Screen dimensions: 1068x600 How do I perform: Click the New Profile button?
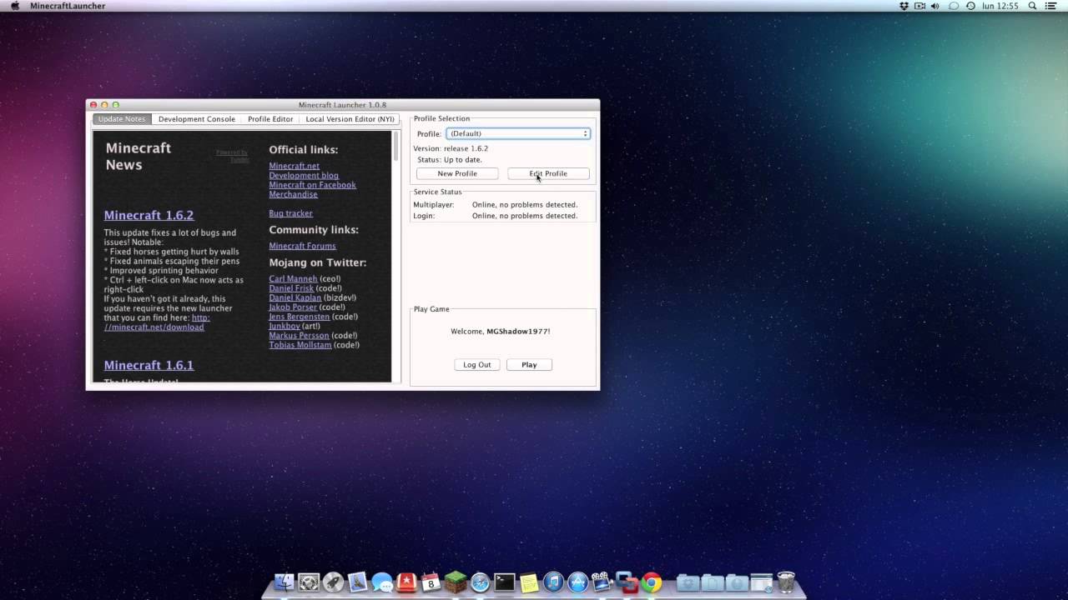(x=457, y=173)
